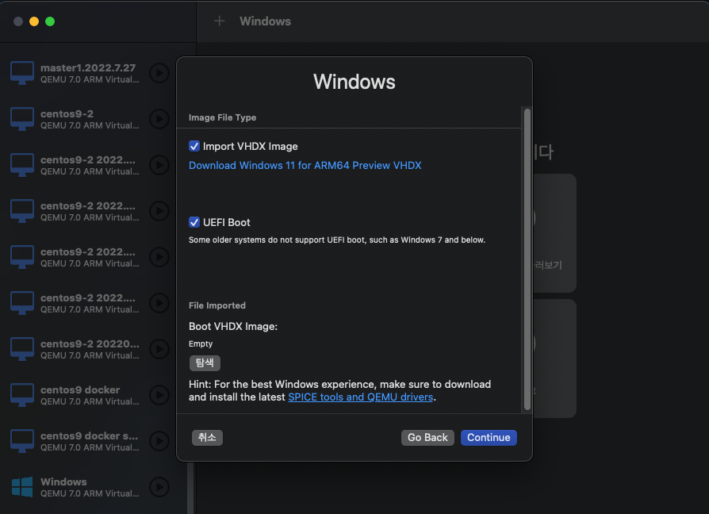The image size is (709, 514).
Task: Click the yellow minimize window button
Action: pos(34,21)
